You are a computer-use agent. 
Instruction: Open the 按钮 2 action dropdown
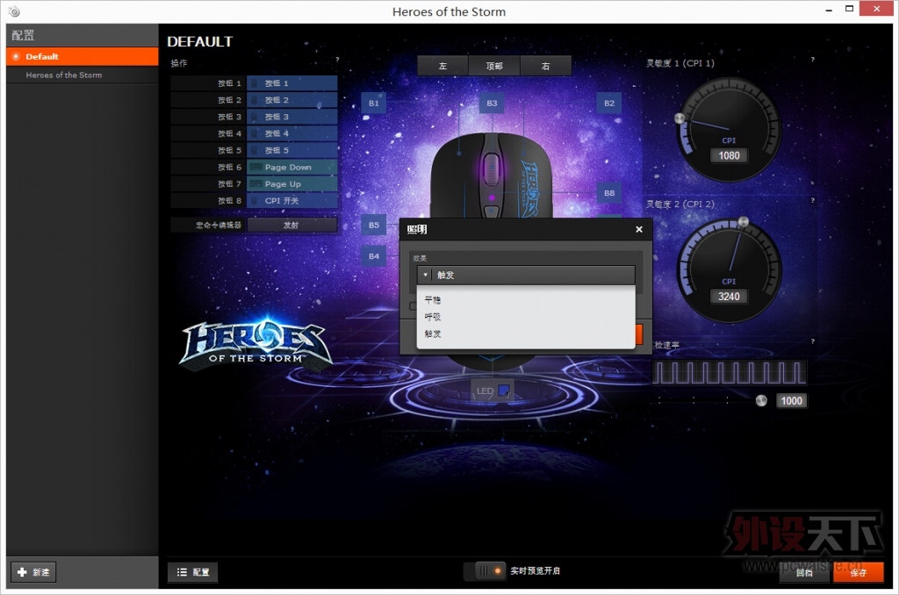(292, 100)
